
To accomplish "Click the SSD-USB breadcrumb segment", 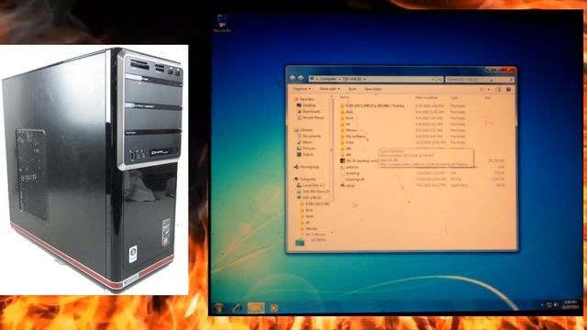I will [x=352, y=79].
